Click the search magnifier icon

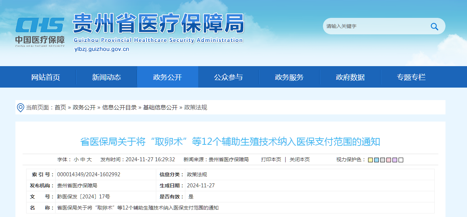[434, 26]
